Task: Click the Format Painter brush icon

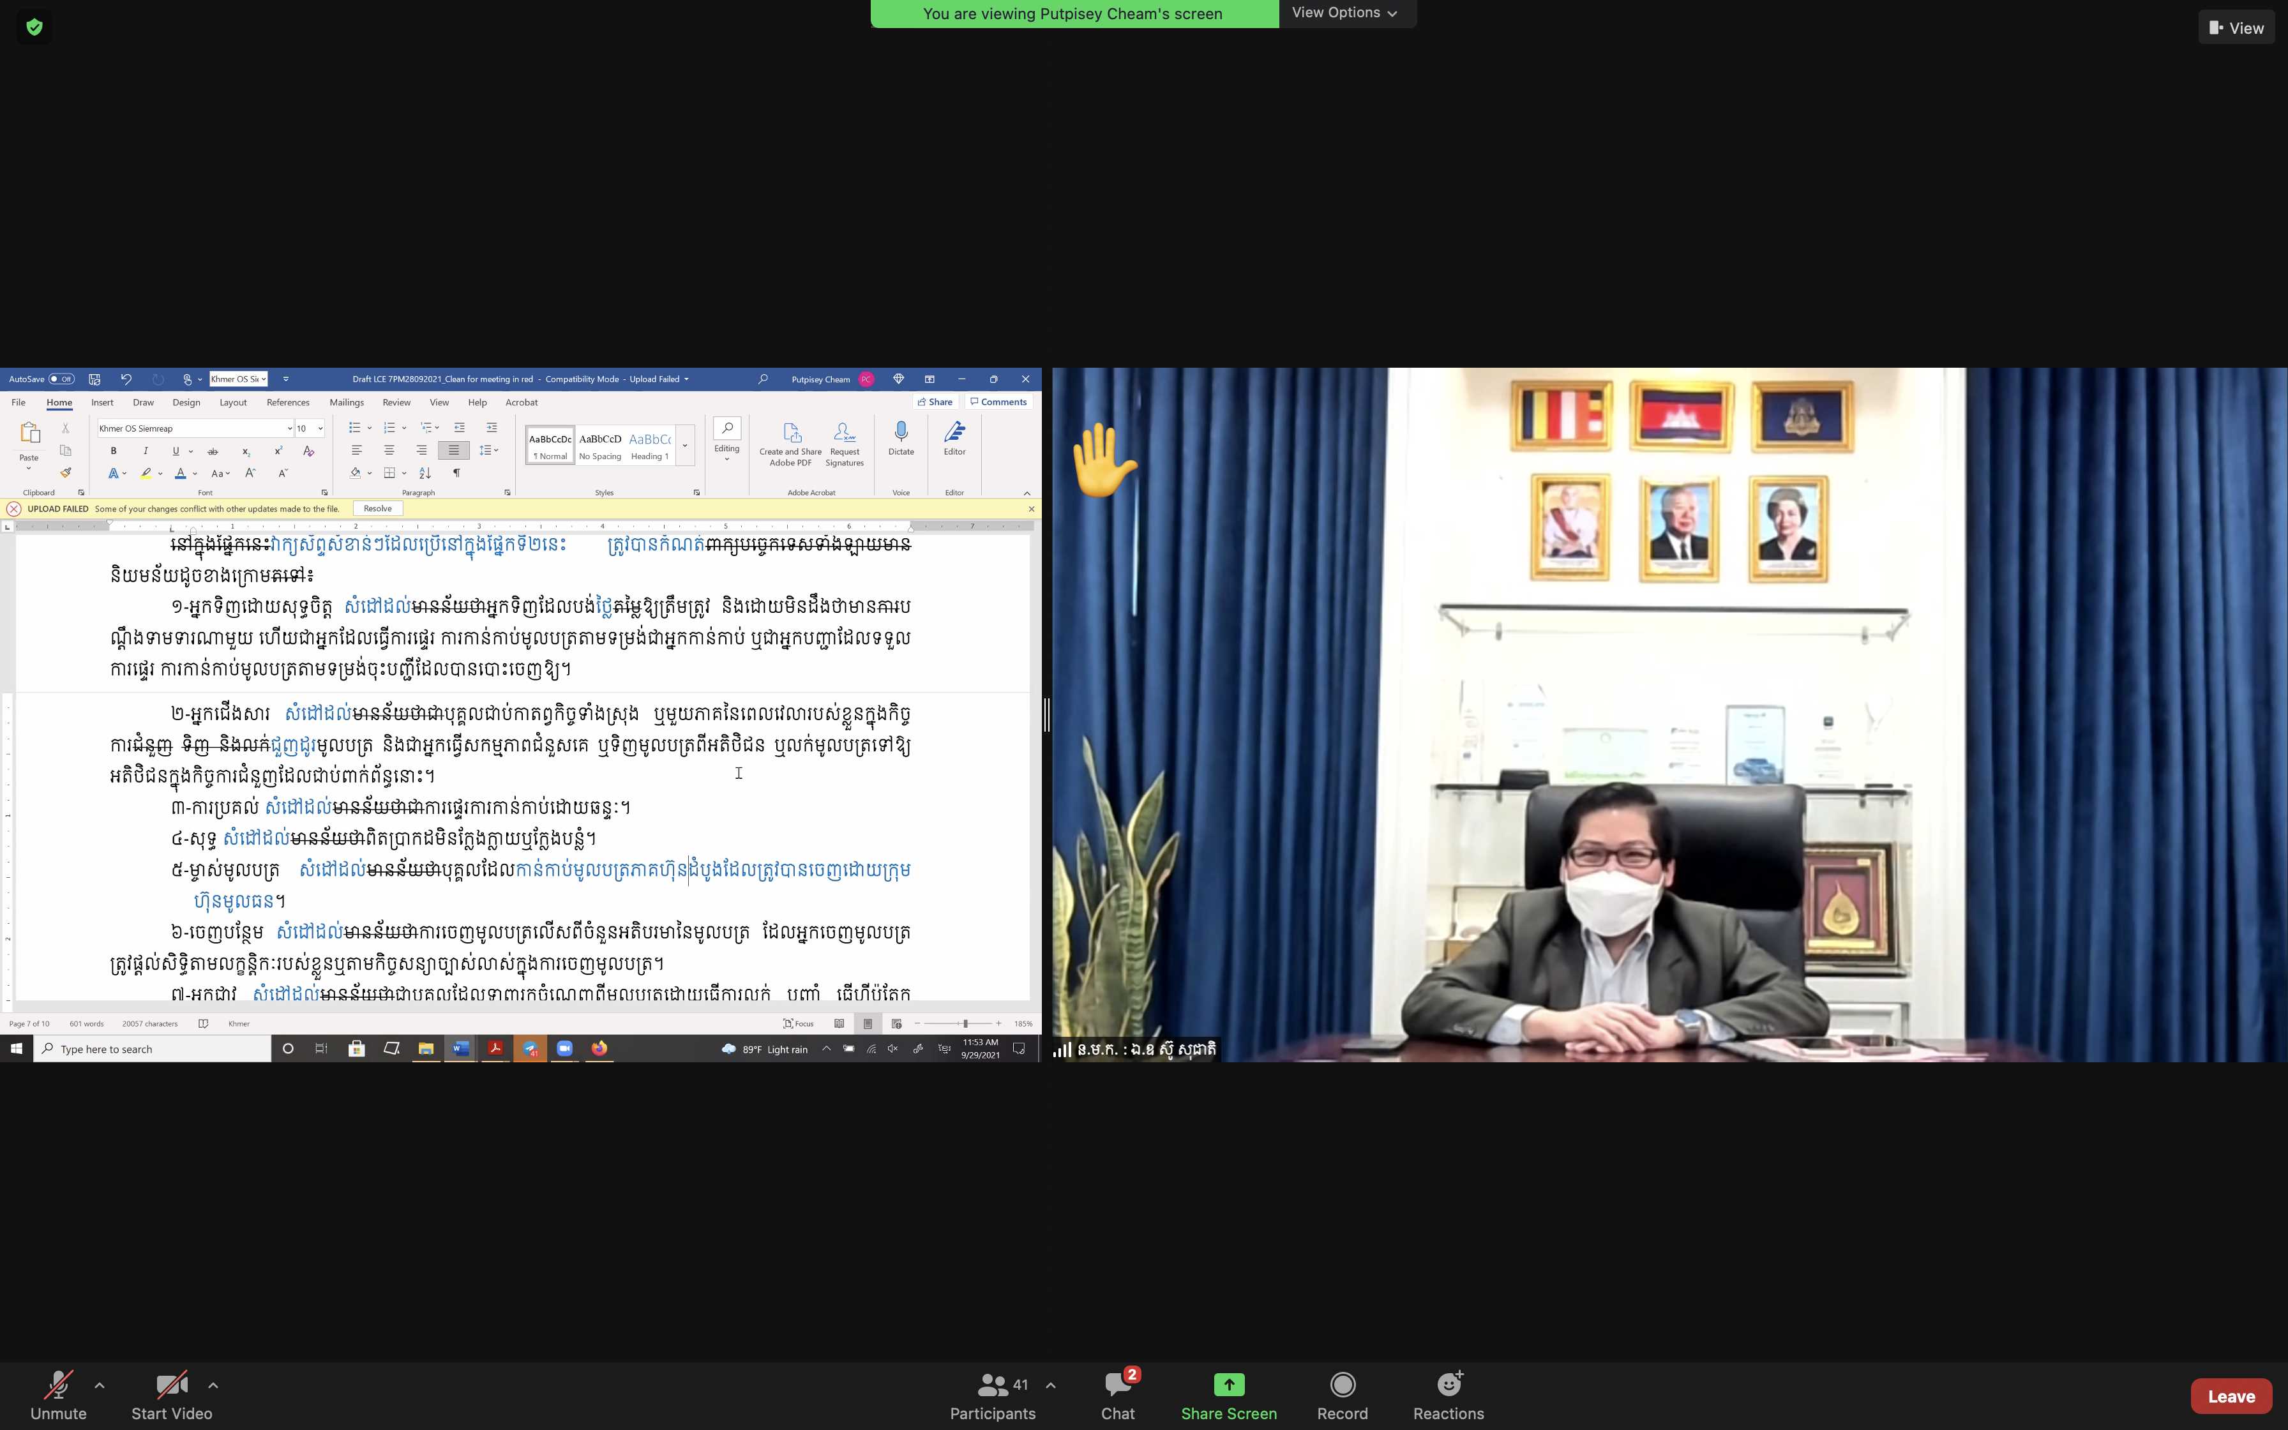Action: [65, 473]
